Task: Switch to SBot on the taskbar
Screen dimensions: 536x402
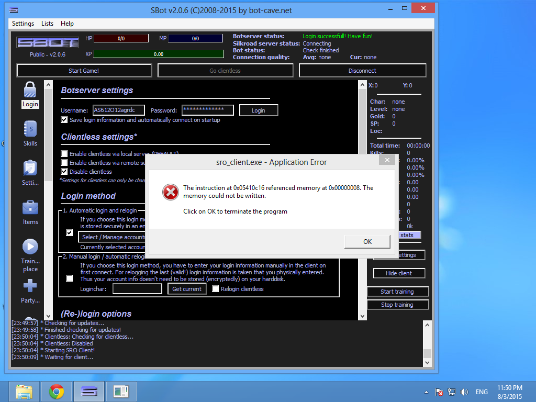Action: [89, 392]
